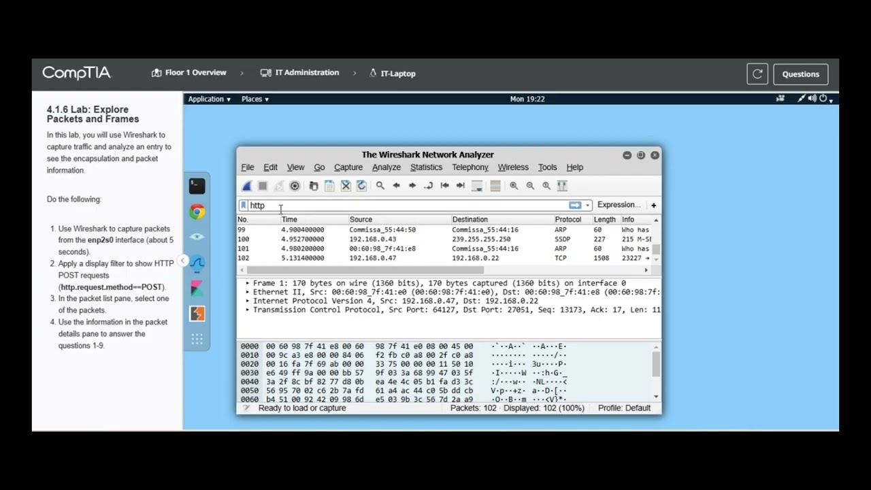Click the filter bookmark icon
Viewport: 871px width, 490px height.
click(x=243, y=206)
